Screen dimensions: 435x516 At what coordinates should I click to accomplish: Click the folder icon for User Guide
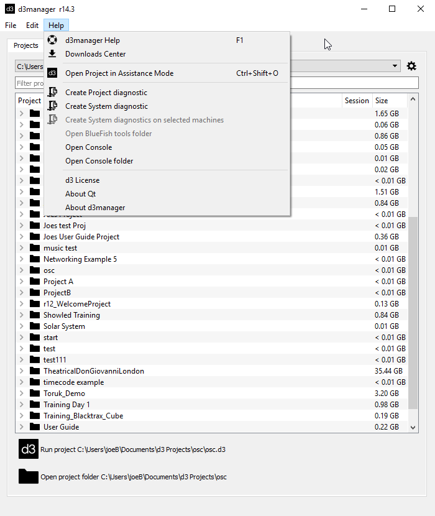tap(35, 427)
